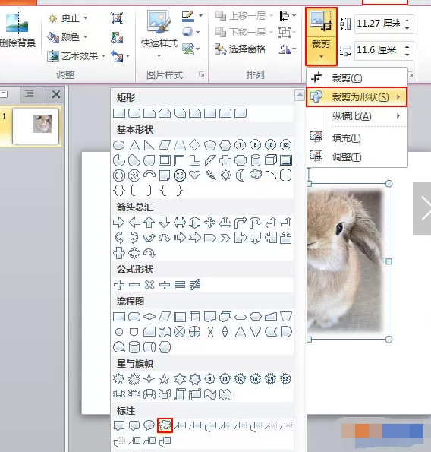Image resolution: width=431 pixels, height=452 pixels.
Task: Open the 更正 corrections dropdown
Action: (68, 18)
